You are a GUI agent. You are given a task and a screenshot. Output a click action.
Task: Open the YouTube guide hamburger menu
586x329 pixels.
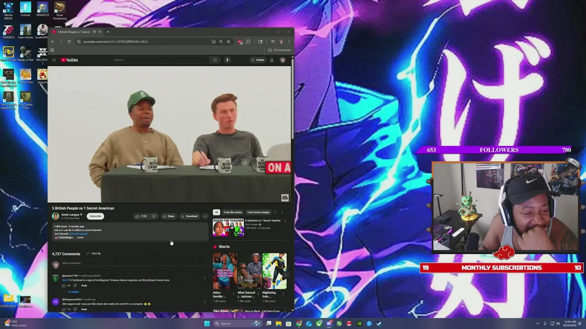tap(54, 60)
